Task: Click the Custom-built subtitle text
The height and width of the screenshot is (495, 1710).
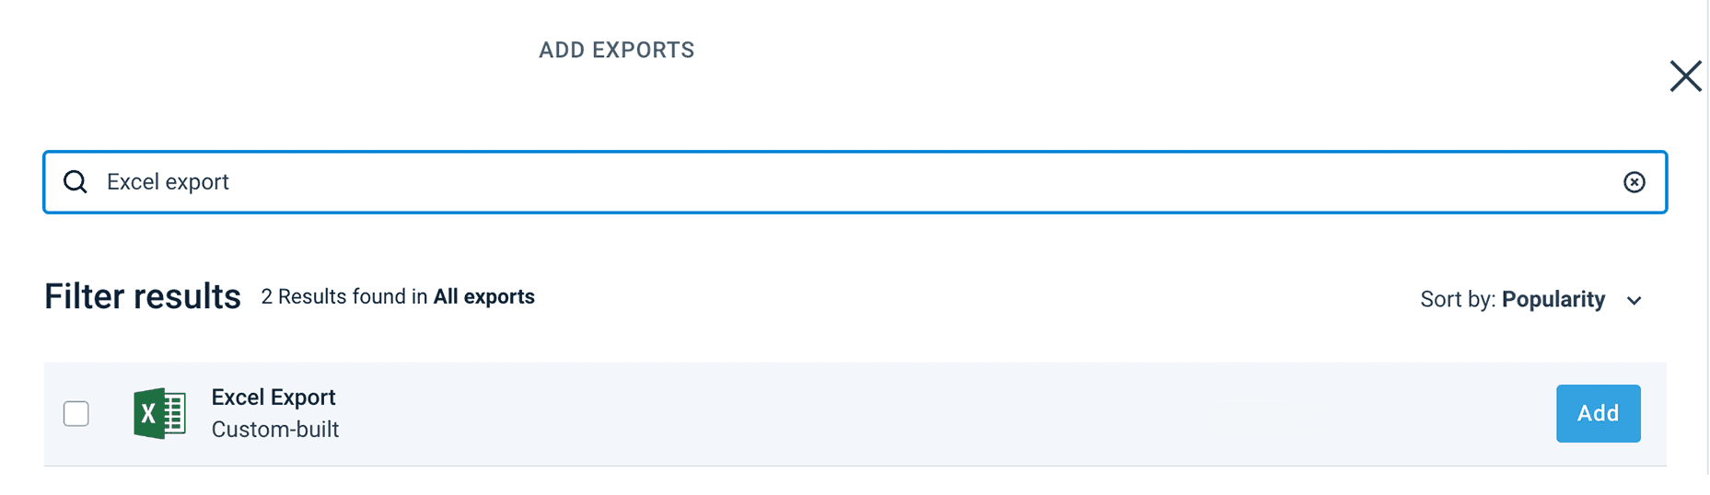Action: 275,430
